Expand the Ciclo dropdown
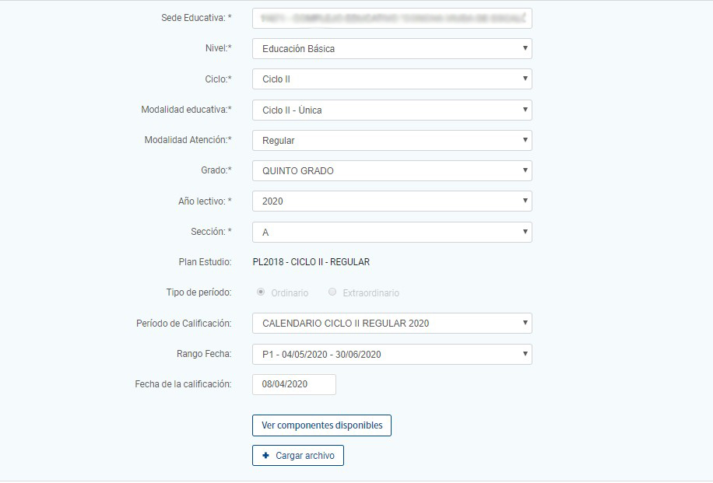713x483 pixels. pos(392,79)
